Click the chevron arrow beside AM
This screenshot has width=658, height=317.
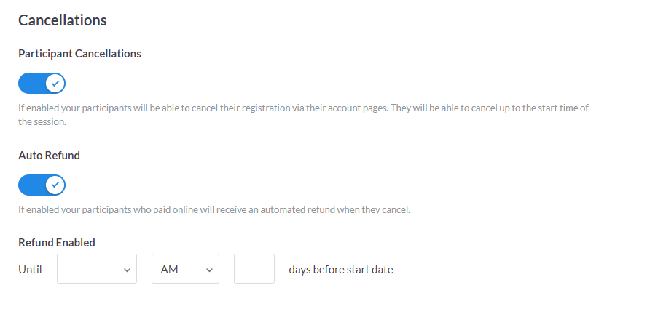click(x=209, y=270)
